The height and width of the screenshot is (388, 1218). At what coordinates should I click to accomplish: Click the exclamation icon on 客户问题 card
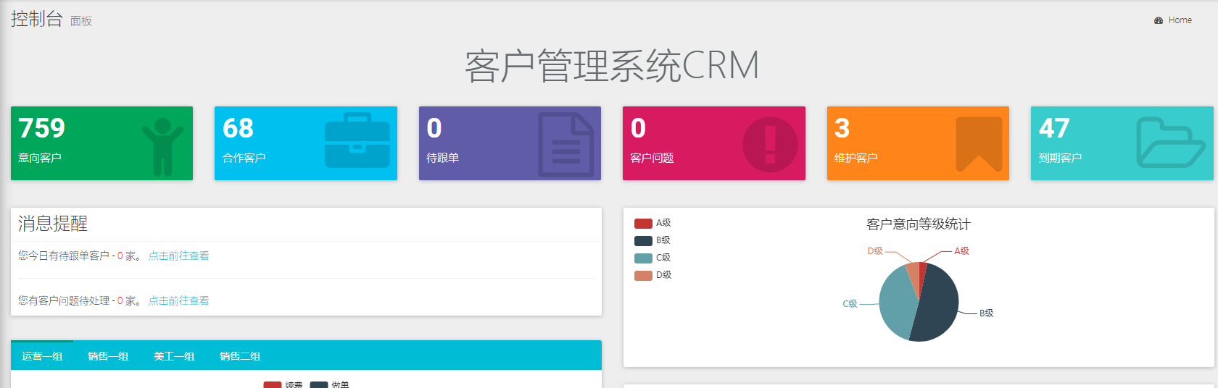pyautogui.click(x=770, y=145)
